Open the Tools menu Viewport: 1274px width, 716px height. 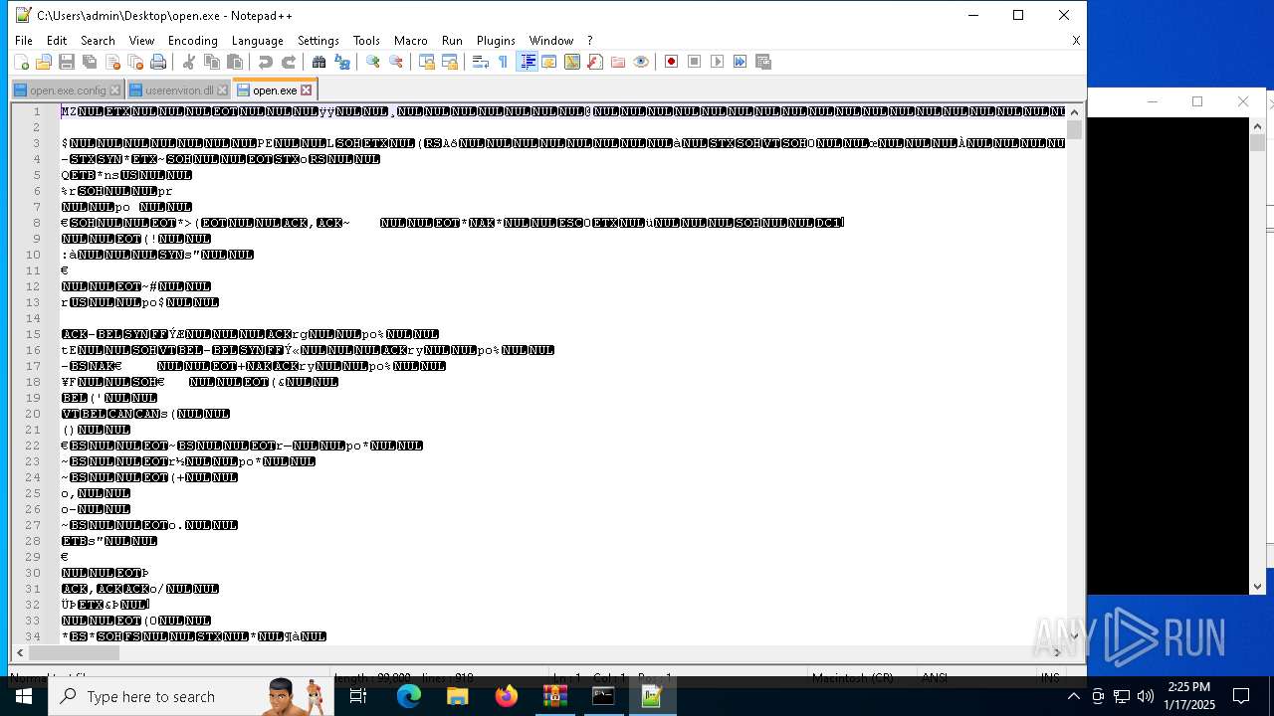(366, 41)
